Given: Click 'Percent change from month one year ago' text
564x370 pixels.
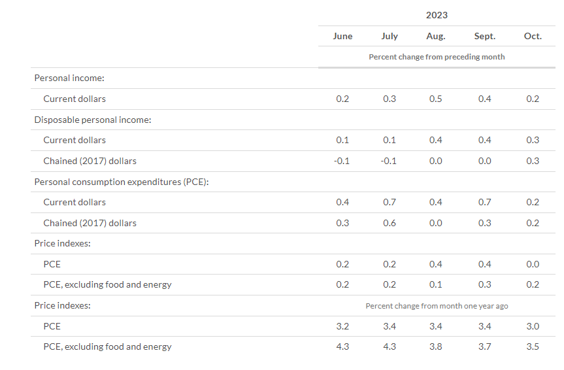Looking at the screenshot, I should [x=437, y=306].
